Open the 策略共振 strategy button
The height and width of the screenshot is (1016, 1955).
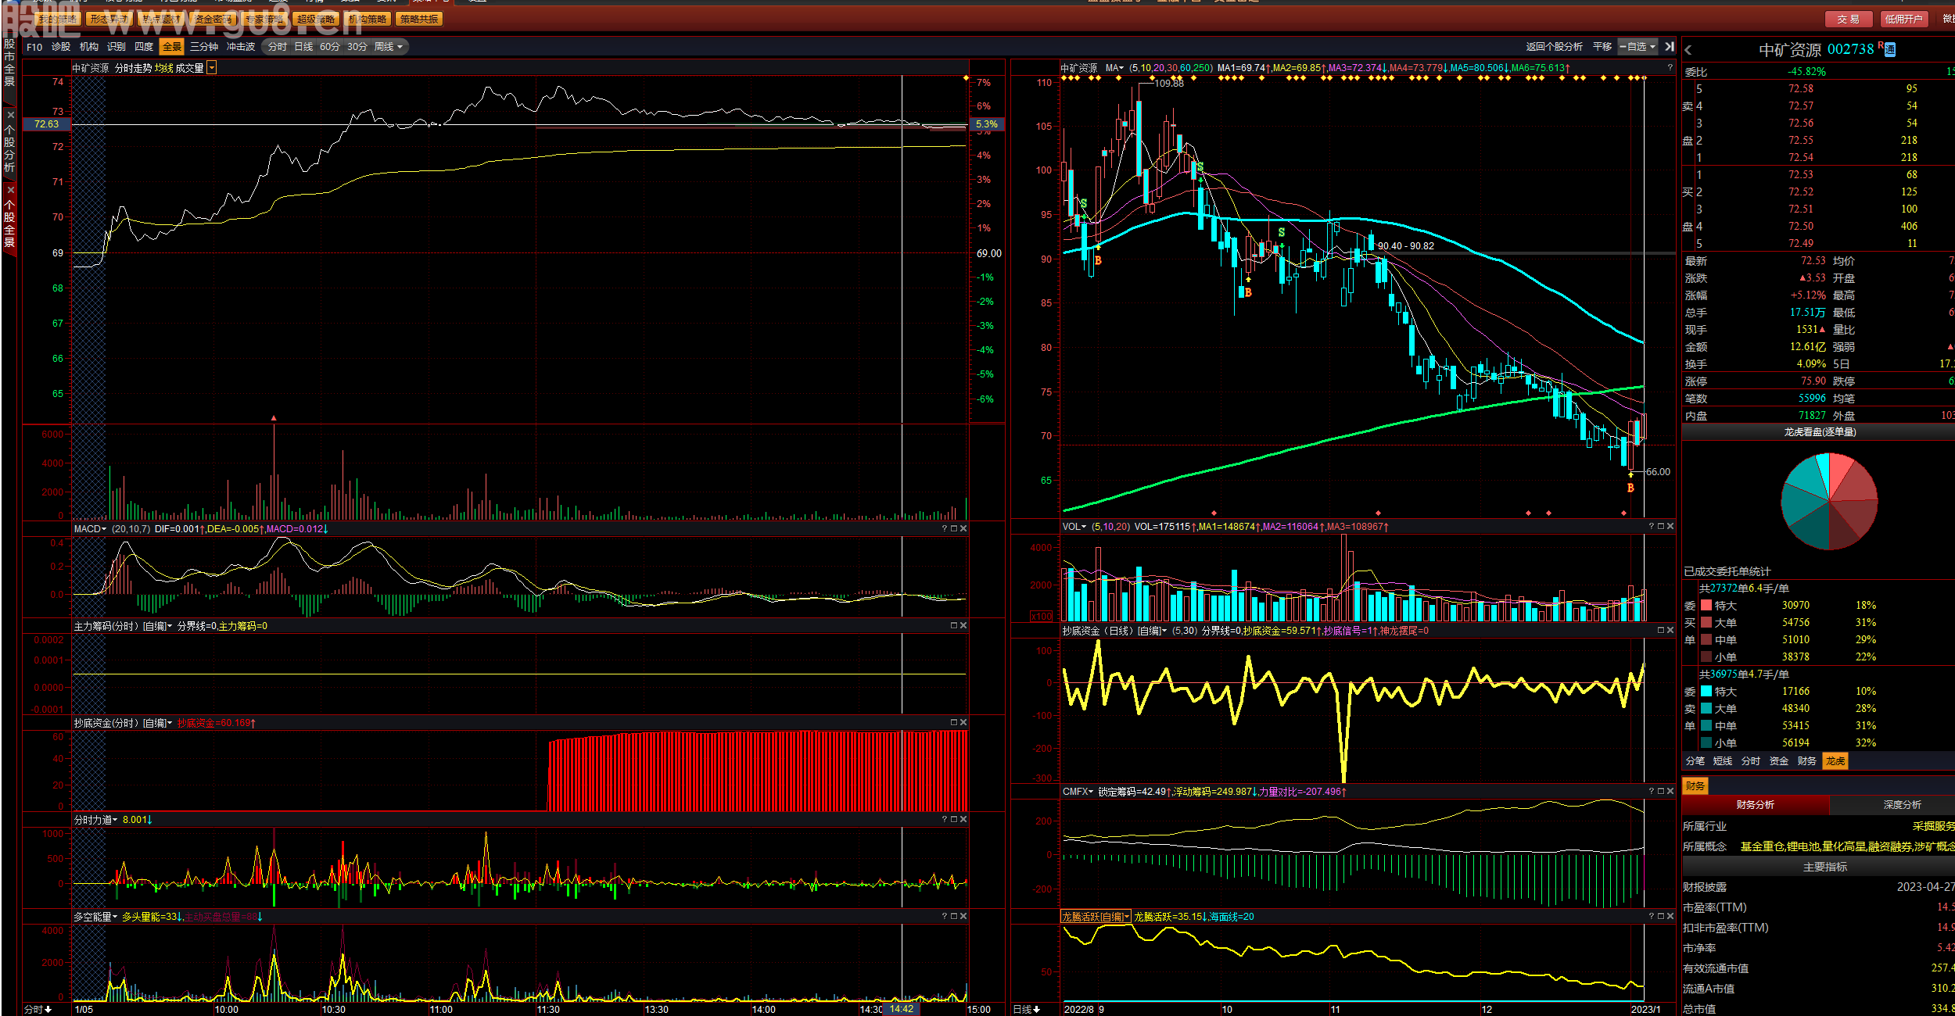point(419,19)
